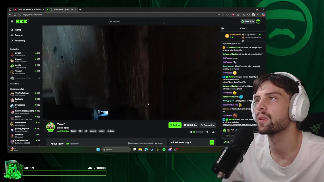Go to Home in Kick sidebar

click(x=18, y=30)
